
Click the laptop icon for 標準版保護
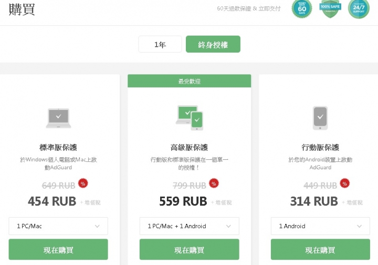[59, 118]
